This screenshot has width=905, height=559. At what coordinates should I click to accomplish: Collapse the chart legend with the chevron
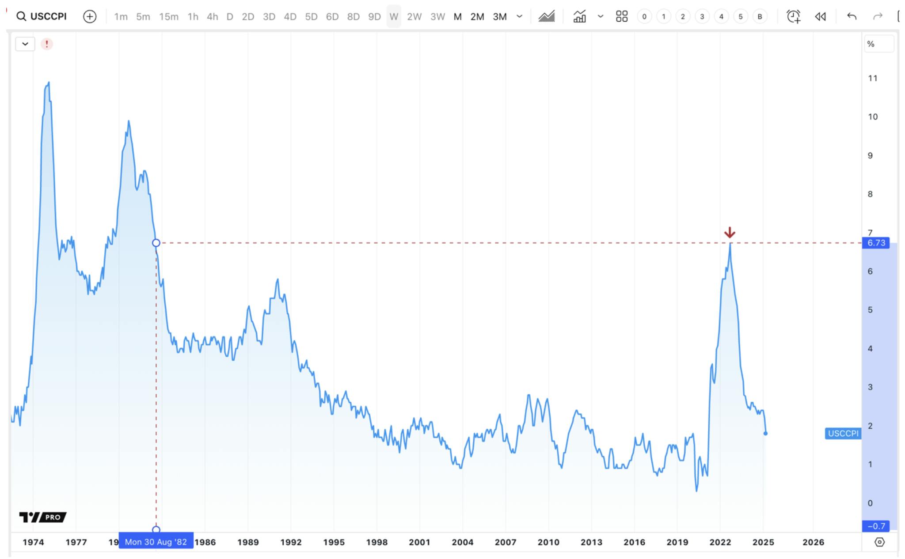pos(25,44)
